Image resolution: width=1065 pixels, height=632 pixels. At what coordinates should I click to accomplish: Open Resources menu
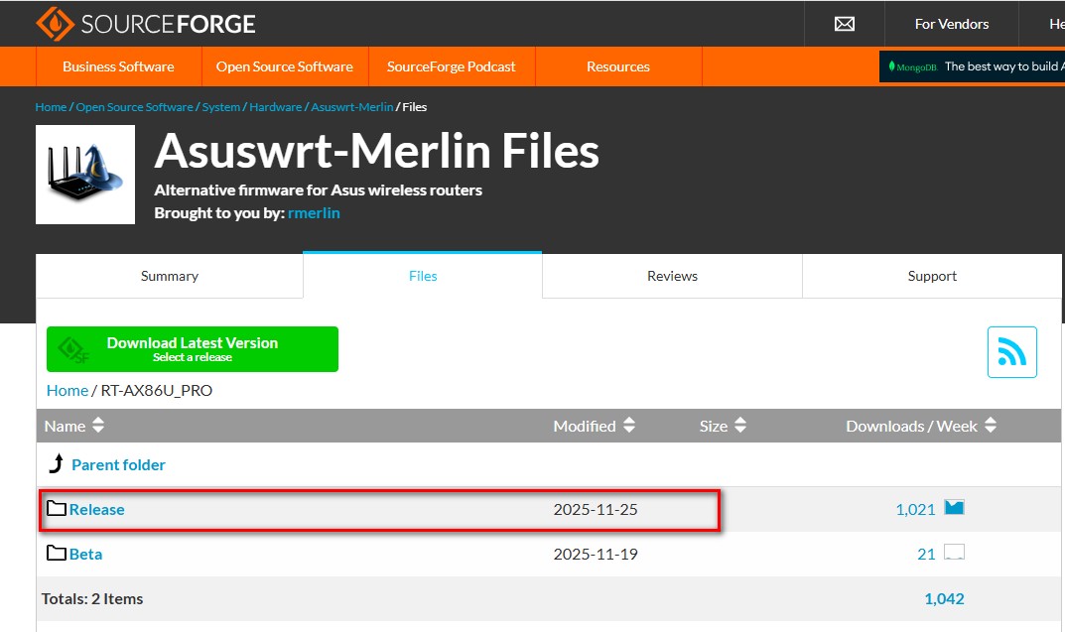618,66
